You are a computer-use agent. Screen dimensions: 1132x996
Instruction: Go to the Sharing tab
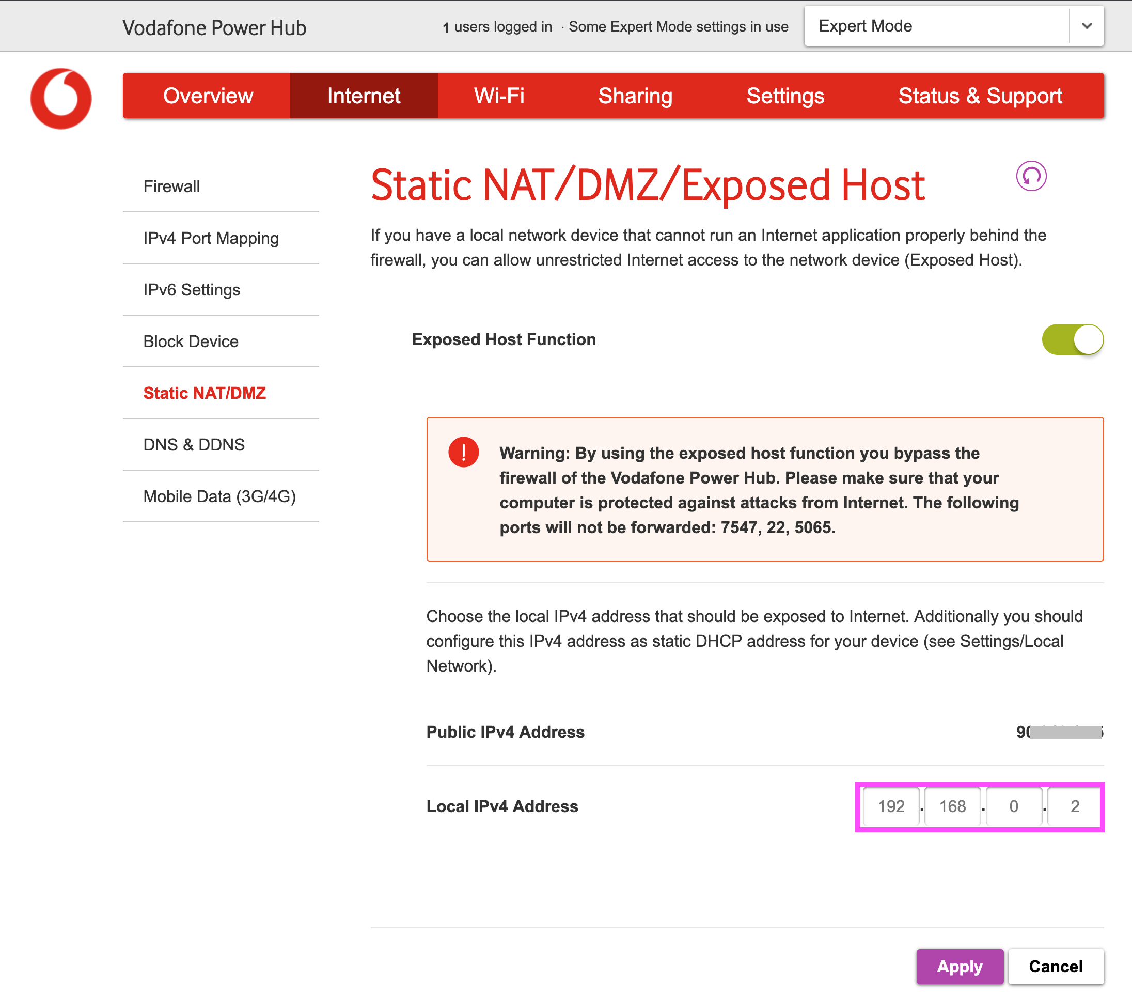[x=635, y=95]
